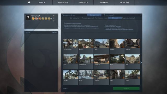
Task: Choose the random map collage tile
Action: (x=70, y=46)
